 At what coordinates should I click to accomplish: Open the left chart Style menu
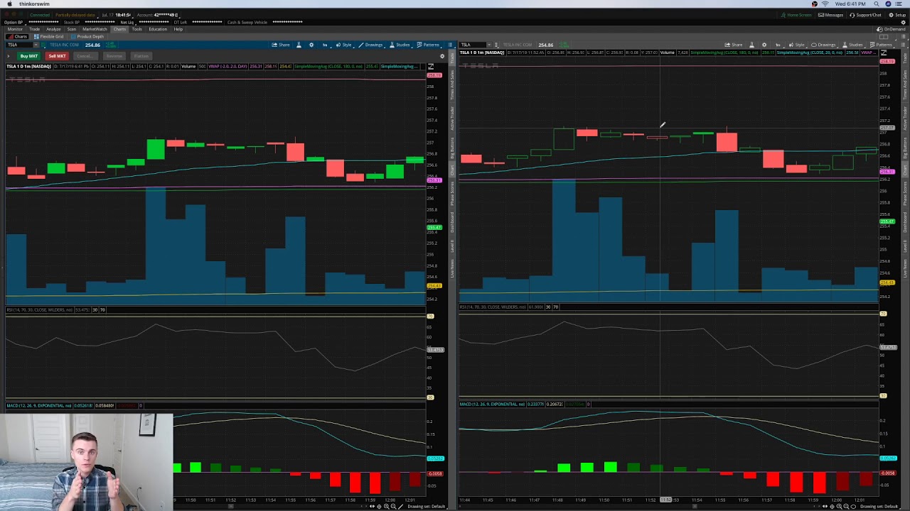344,45
